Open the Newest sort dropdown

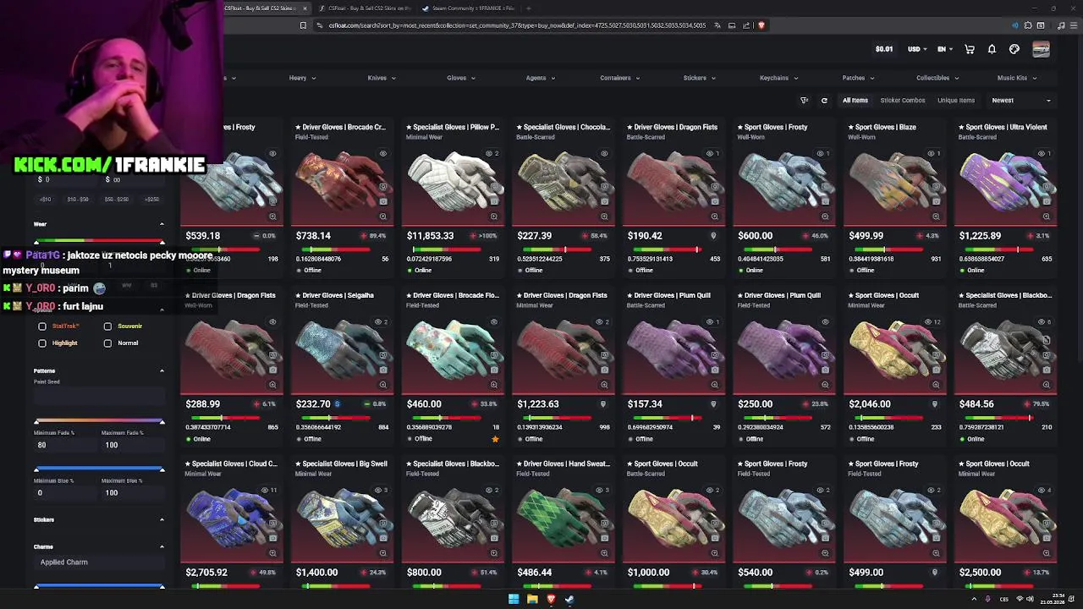1021,101
